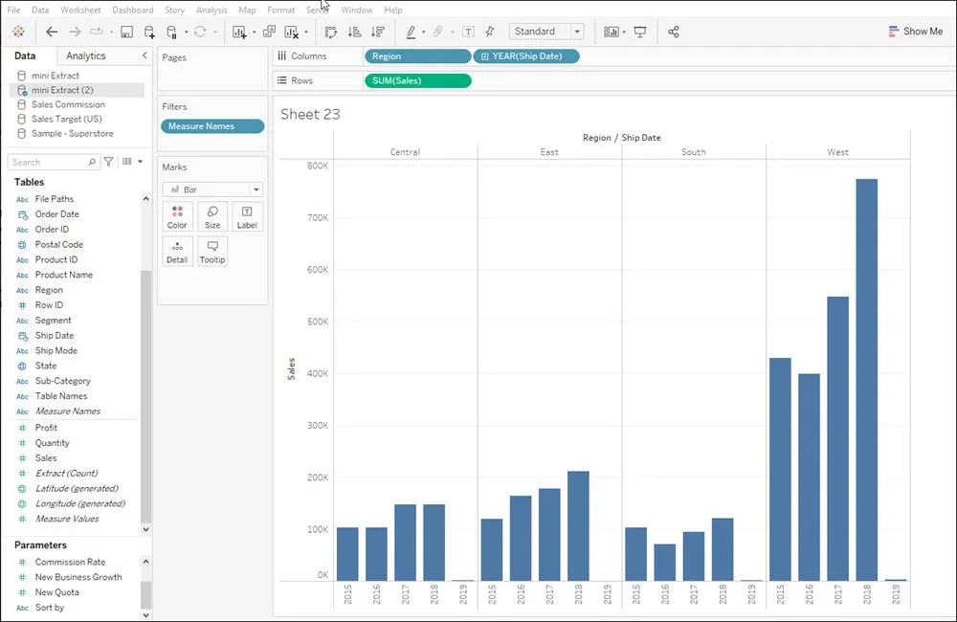Collapse the Data pane using chevron
957x622 pixels.
pyautogui.click(x=145, y=56)
